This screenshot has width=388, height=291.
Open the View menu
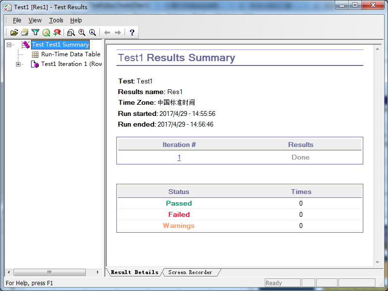click(x=35, y=20)
